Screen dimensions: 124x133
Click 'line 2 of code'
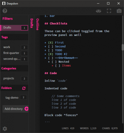64,104
